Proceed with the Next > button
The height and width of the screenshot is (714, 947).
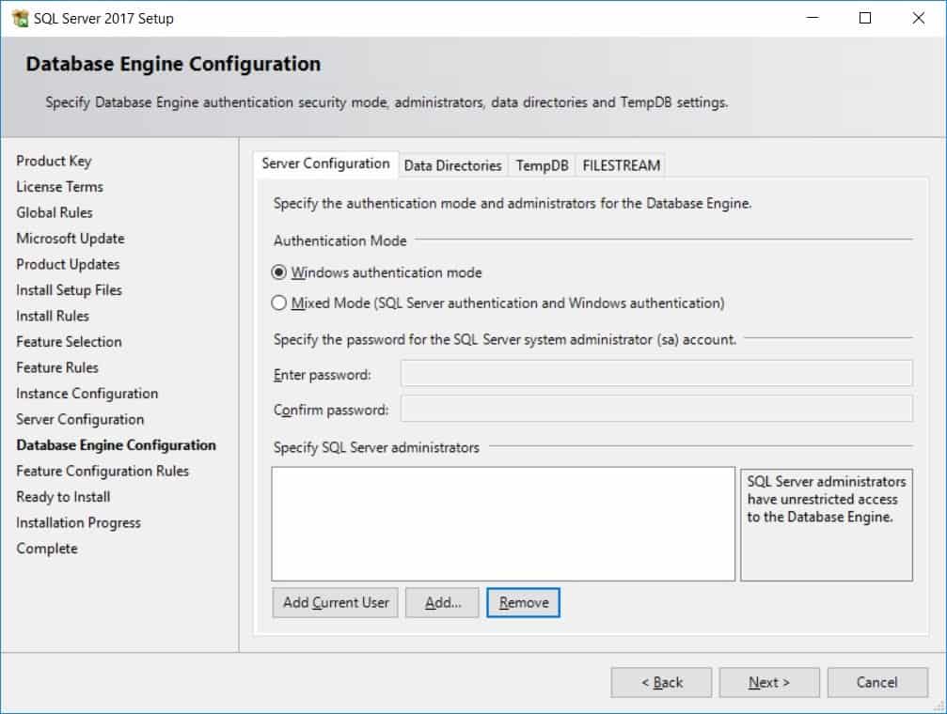coord(769,683)
